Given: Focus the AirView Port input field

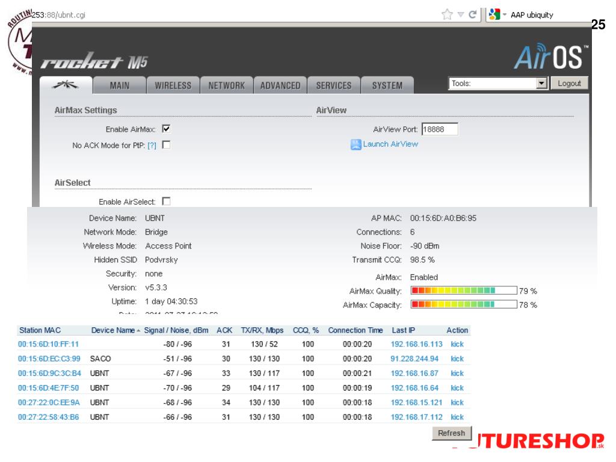Looking at the screenshot, I should 440,129.
